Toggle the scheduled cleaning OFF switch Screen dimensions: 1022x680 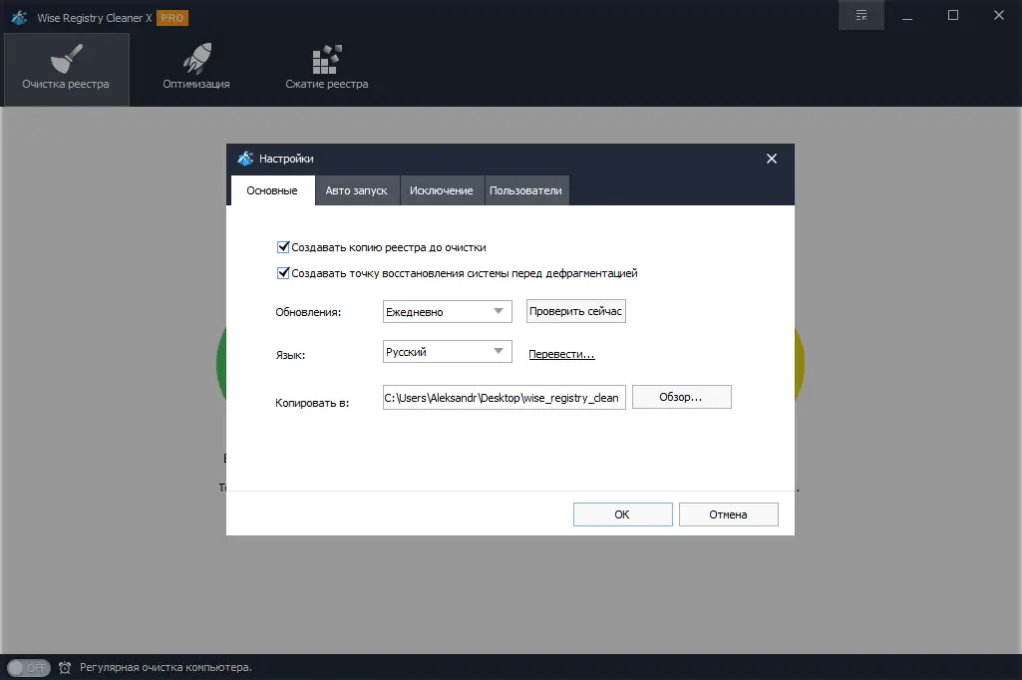(29, 668)
